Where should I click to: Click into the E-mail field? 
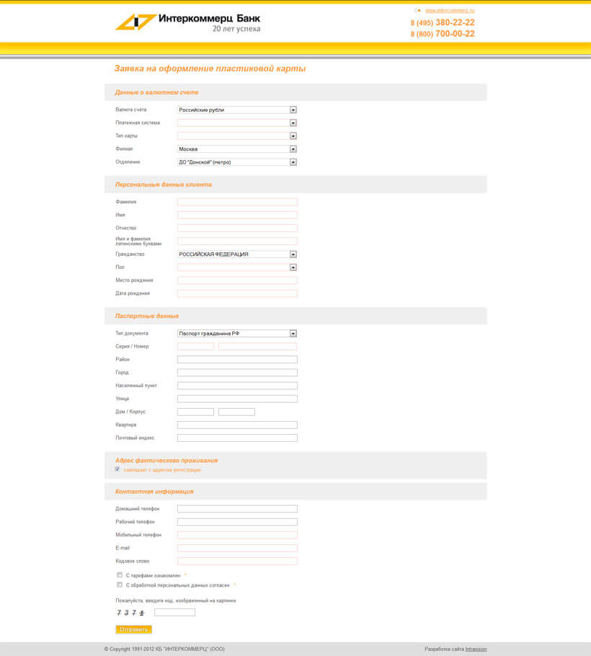tap(237, 548)
